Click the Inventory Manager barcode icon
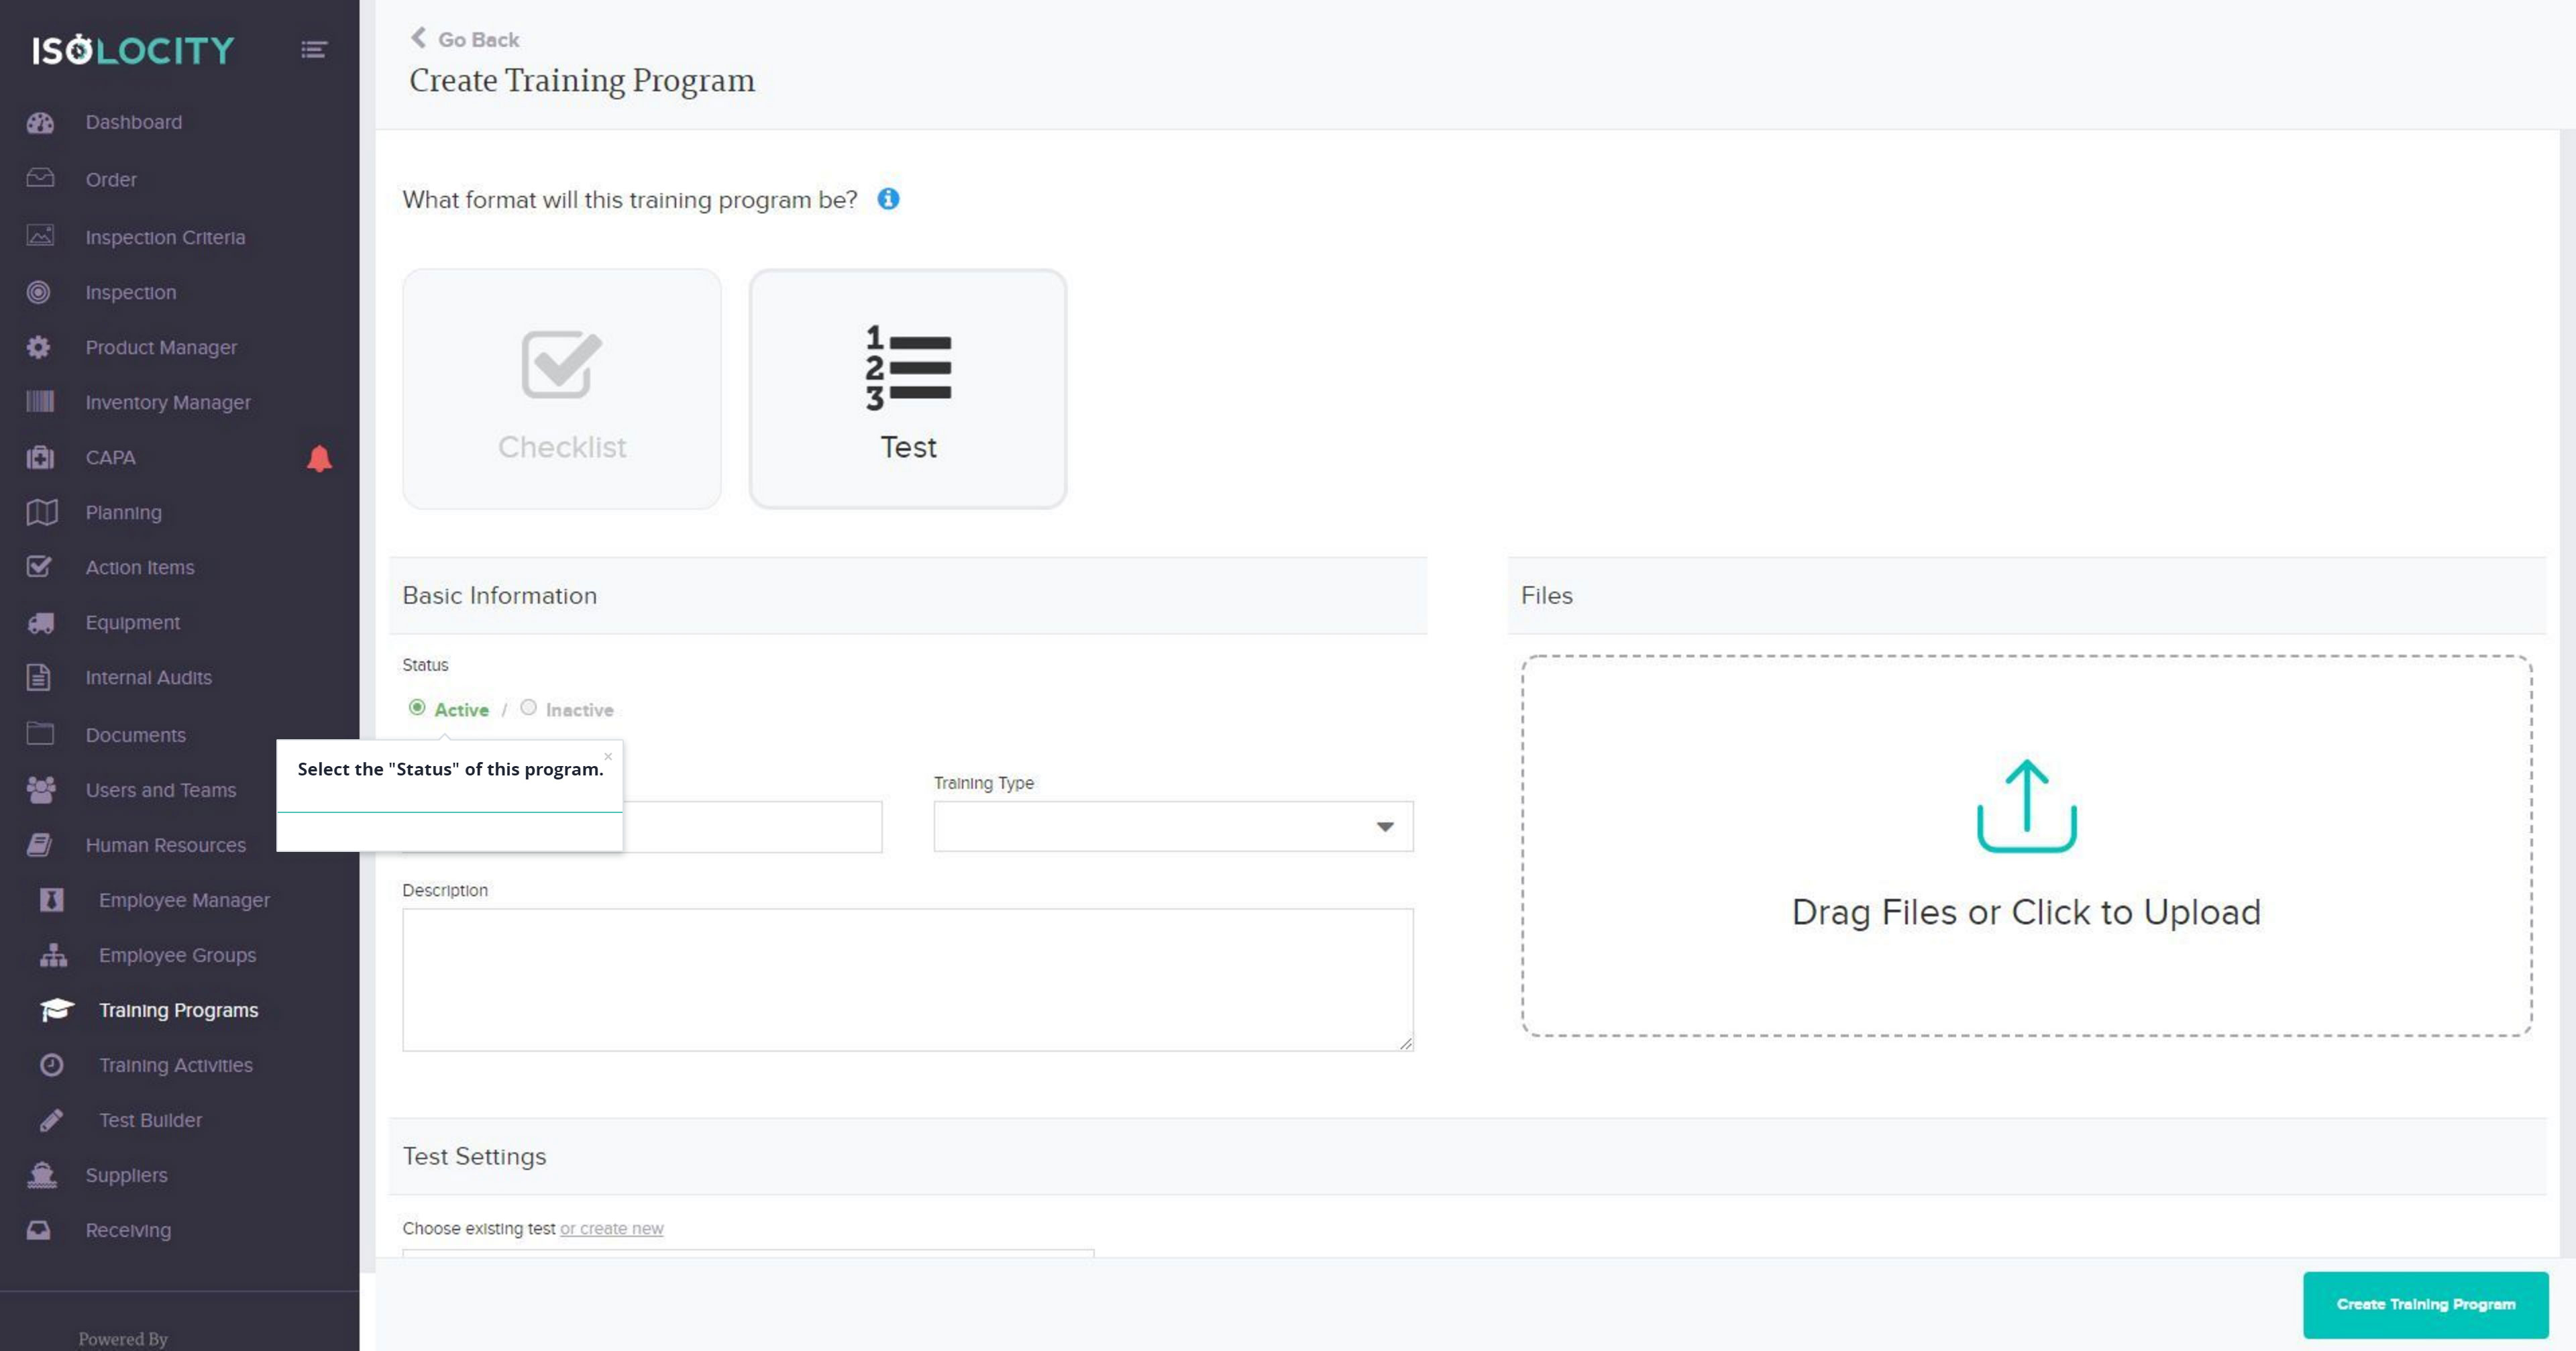Viewport: 2576px width, 1351px height. point(40,402)
